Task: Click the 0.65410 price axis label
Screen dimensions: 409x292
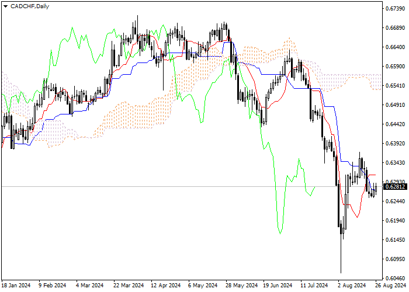Action: tap(395, 85)
